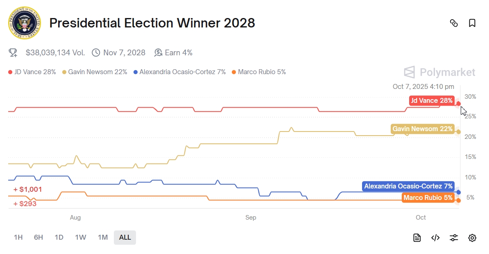Image resolution: width=489 pixels, height=254 pixels.
Task: Open the chart filter sliders icon
Action: pos(454,238)
